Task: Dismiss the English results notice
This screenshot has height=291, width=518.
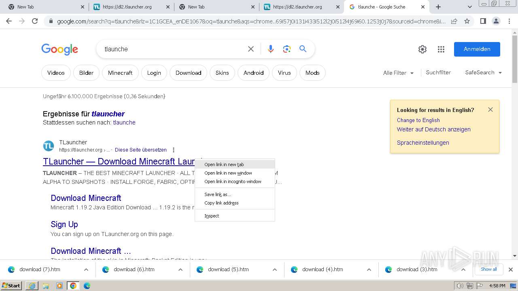Action: tap(490, 110)
